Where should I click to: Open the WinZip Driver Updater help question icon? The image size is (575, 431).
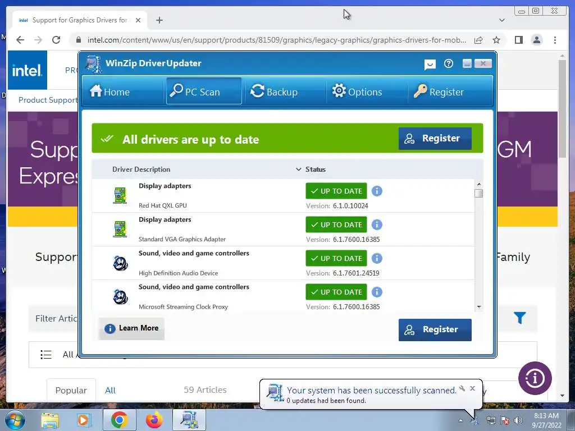tap(448, 64)
